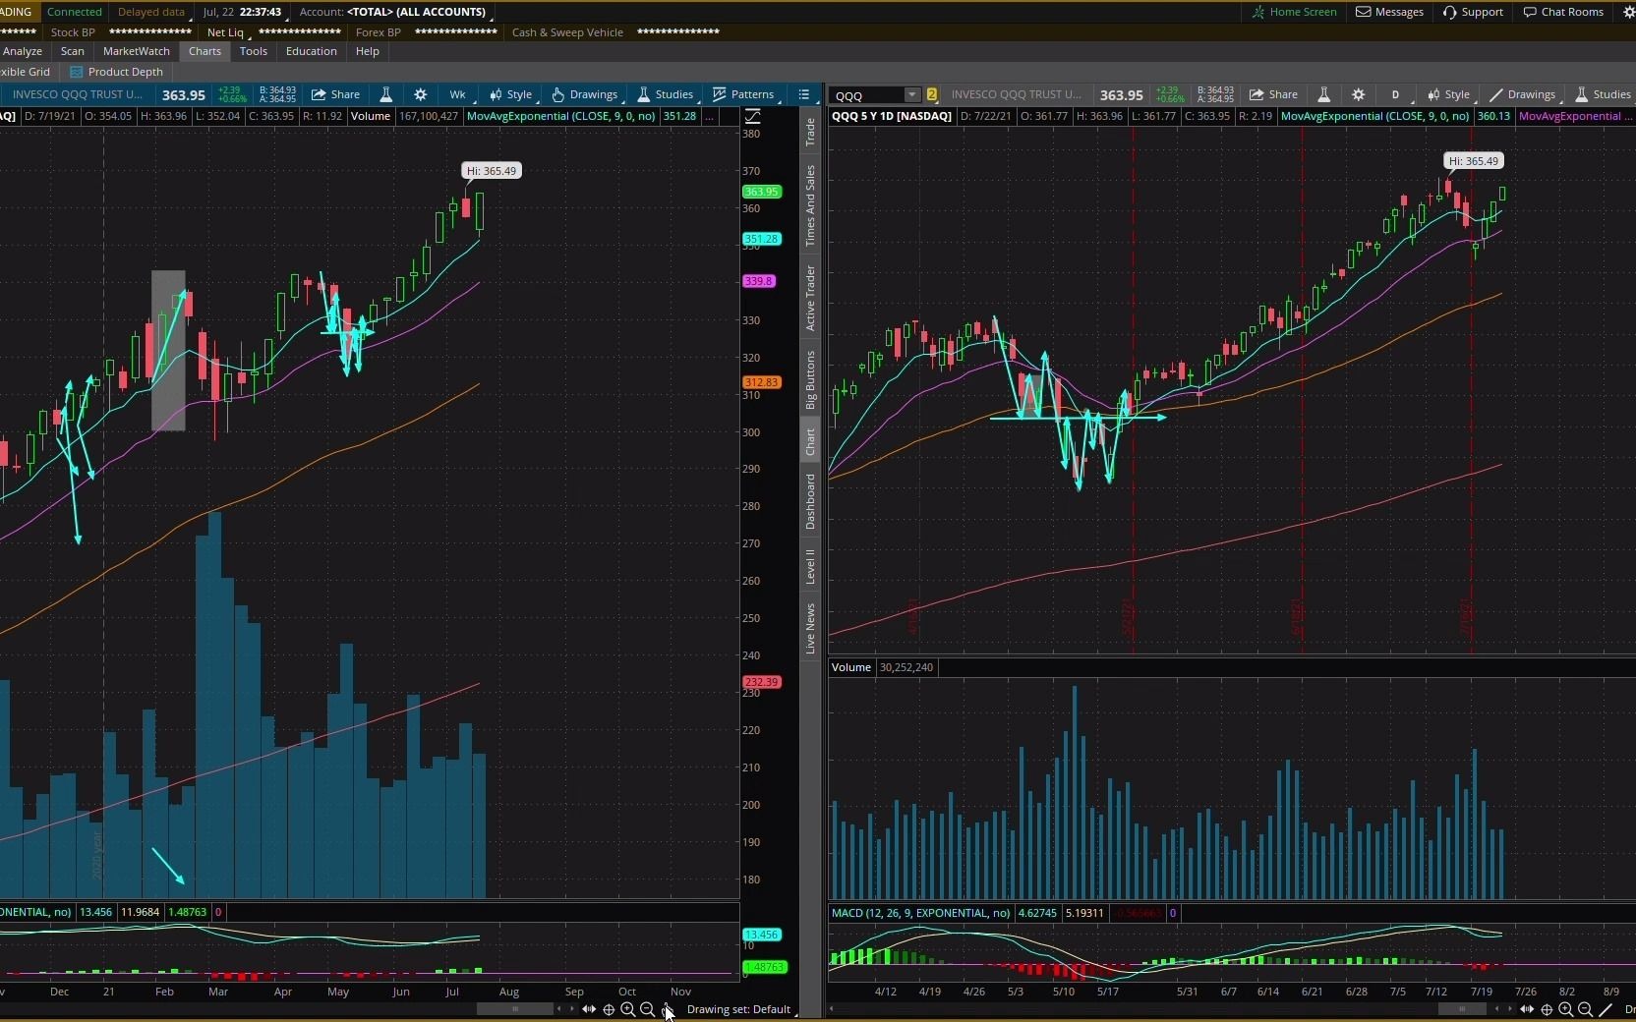Open Style dropdown on the right chart
1636x1022 pixels.
click(1449, 94)
